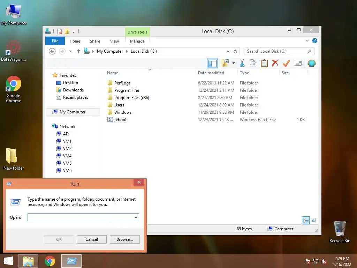
Task: Select My Computer in navigation pane
Action: coord(73,112)
